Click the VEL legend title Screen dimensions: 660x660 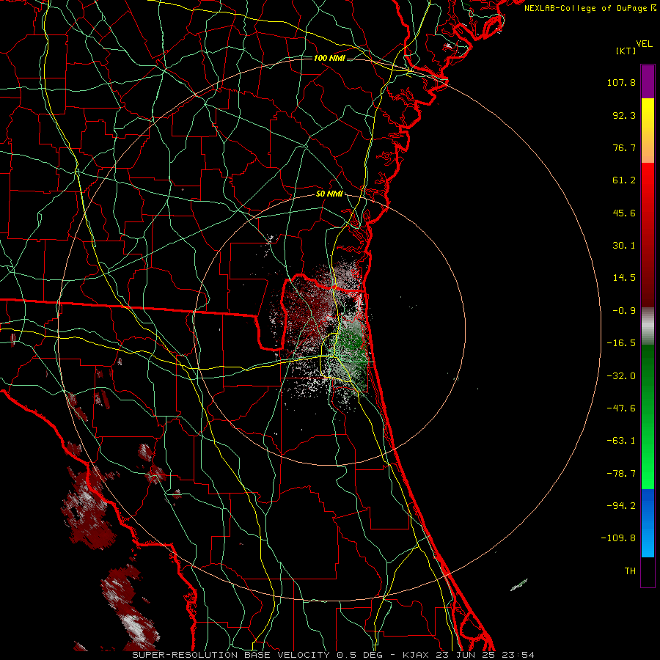pos(645,44)
